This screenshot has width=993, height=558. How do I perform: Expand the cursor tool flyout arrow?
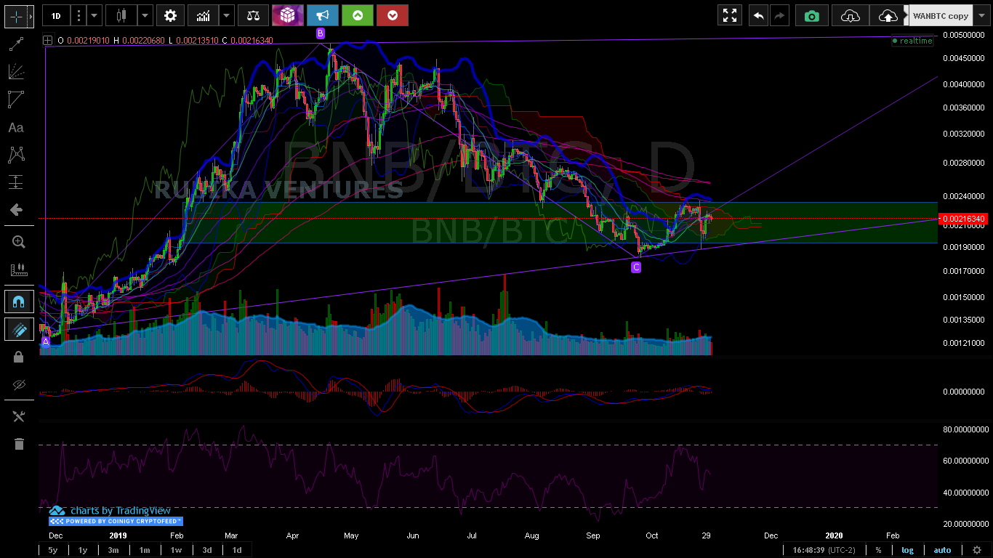click(x=31, y=15)
